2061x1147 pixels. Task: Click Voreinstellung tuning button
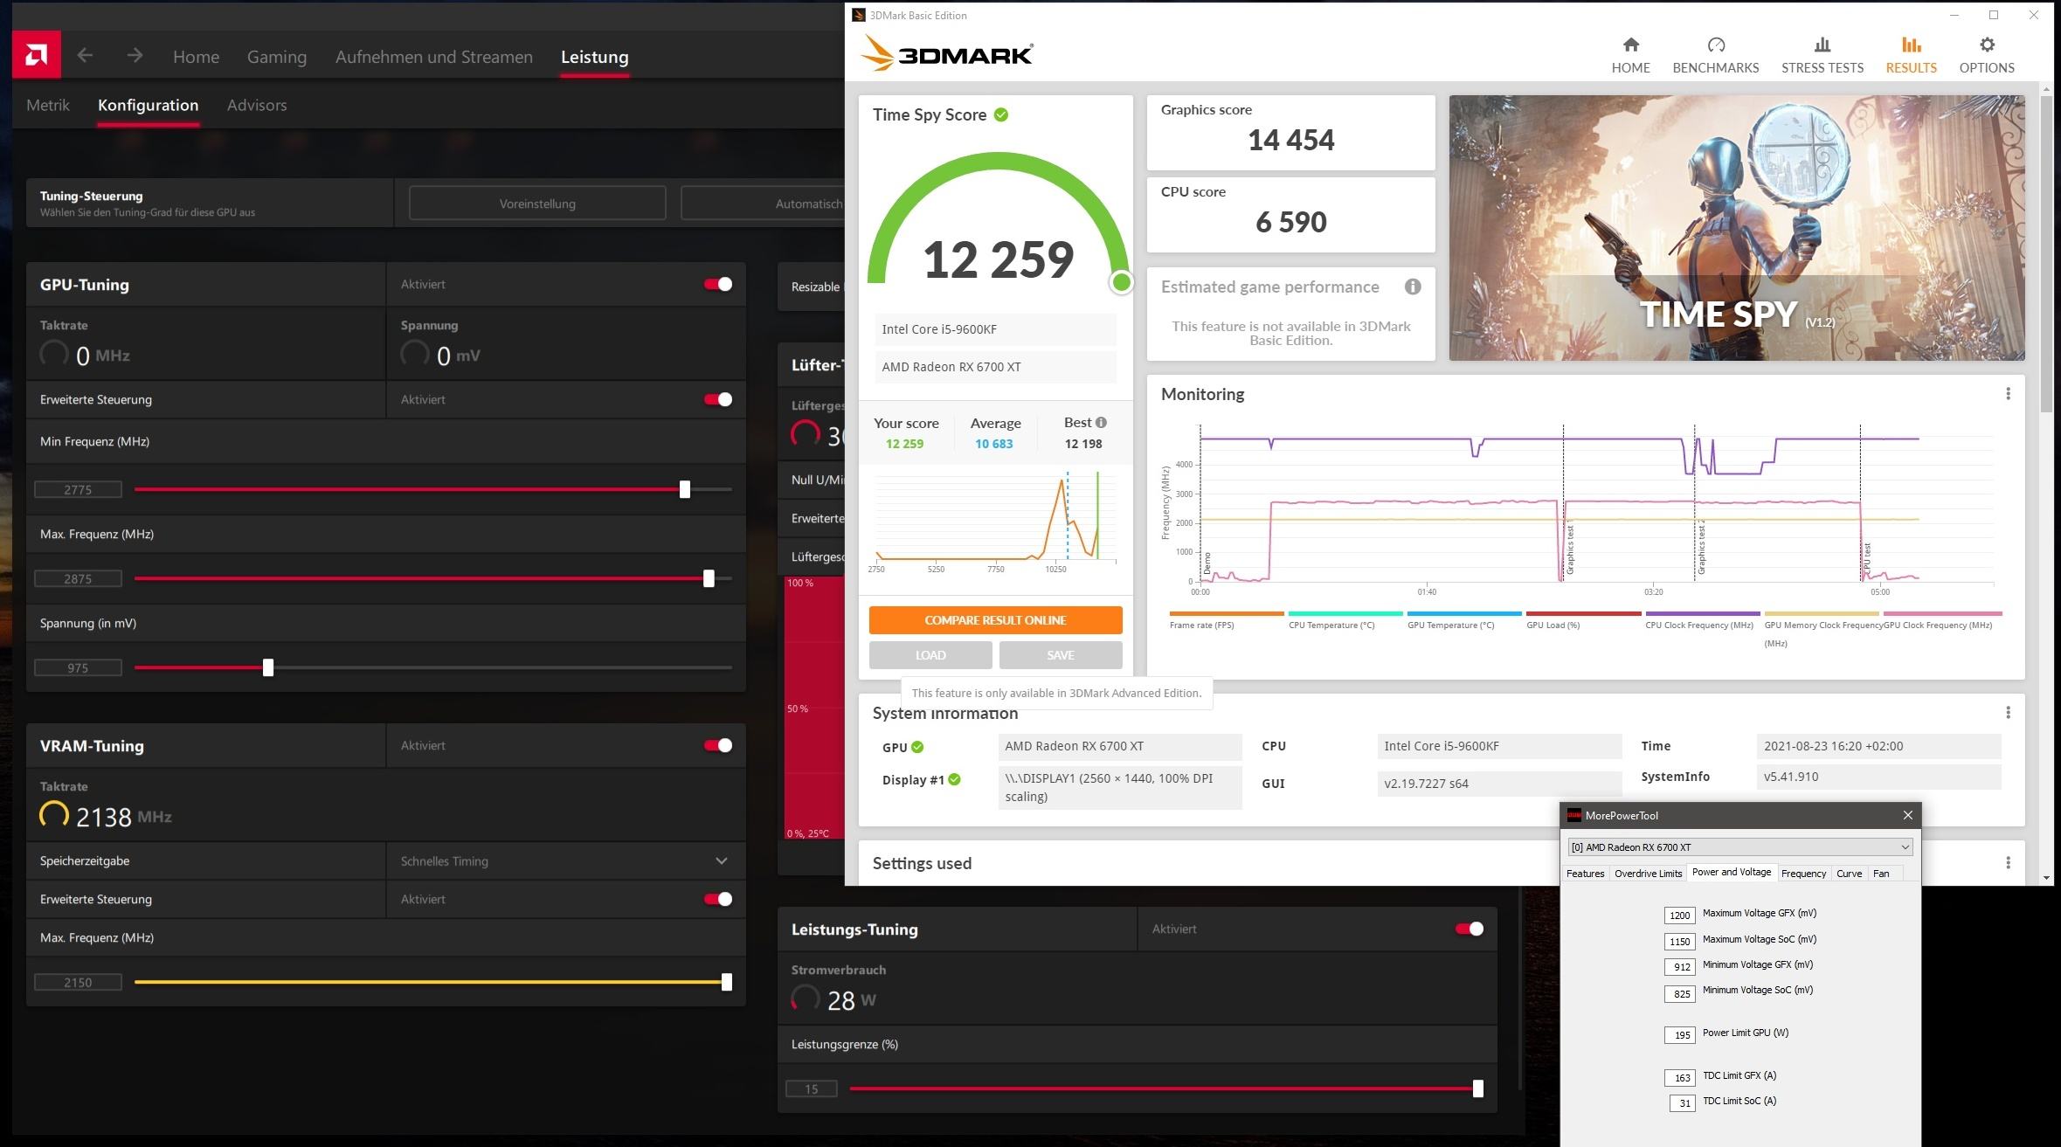point(537,204)
